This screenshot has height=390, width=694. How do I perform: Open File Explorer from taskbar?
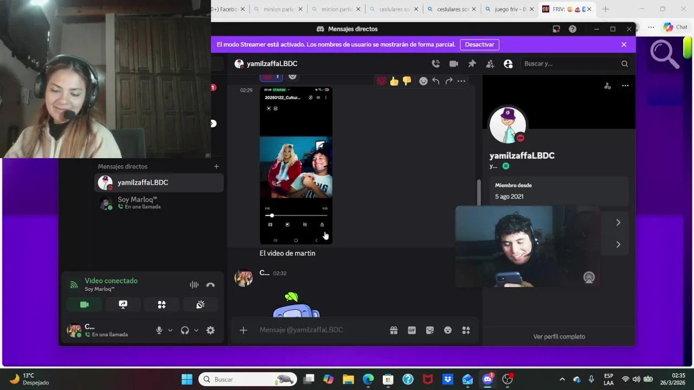tap(348, 379)
